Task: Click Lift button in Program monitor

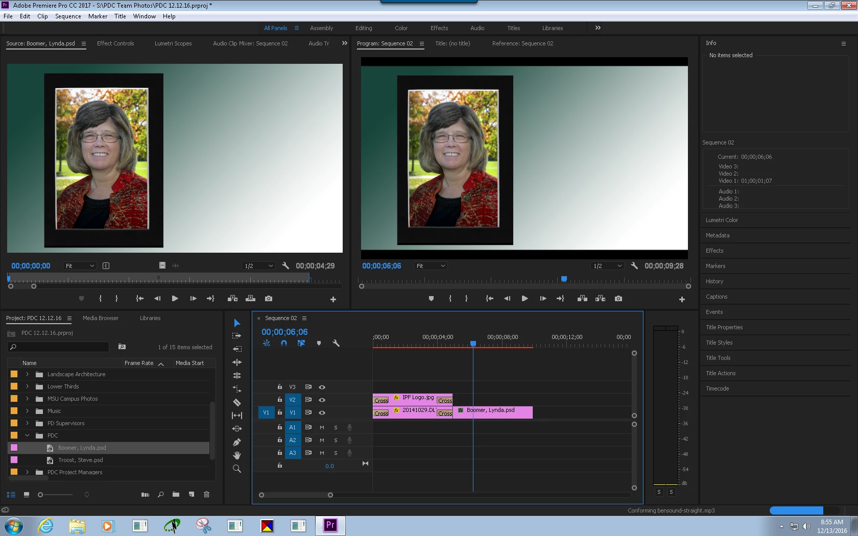Action: click(x=582, y=299)
